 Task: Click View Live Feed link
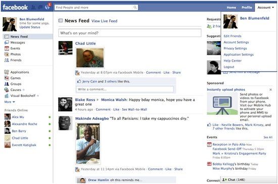(105, 21)
